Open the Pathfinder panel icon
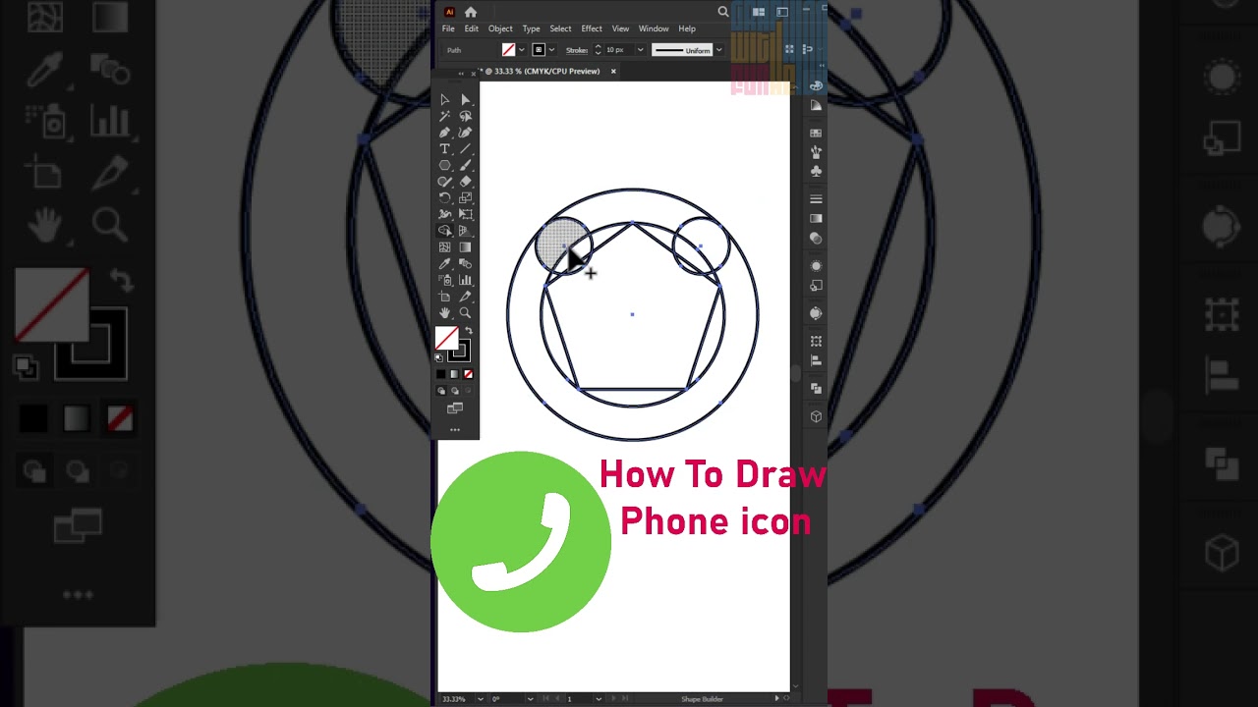The image size is (1258, 707). point(816,388)
